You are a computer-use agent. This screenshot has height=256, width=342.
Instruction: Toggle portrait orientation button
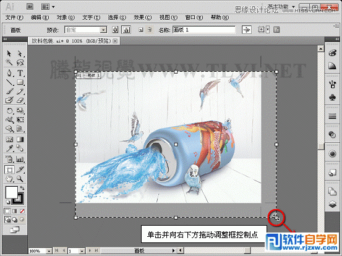(115, 30)
